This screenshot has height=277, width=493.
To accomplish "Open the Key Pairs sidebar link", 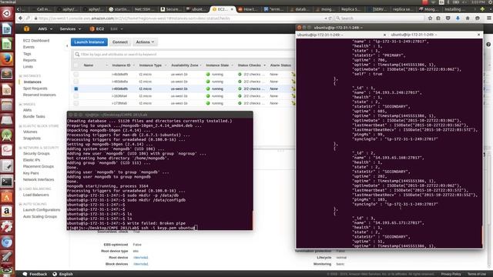I will (31, 173).
